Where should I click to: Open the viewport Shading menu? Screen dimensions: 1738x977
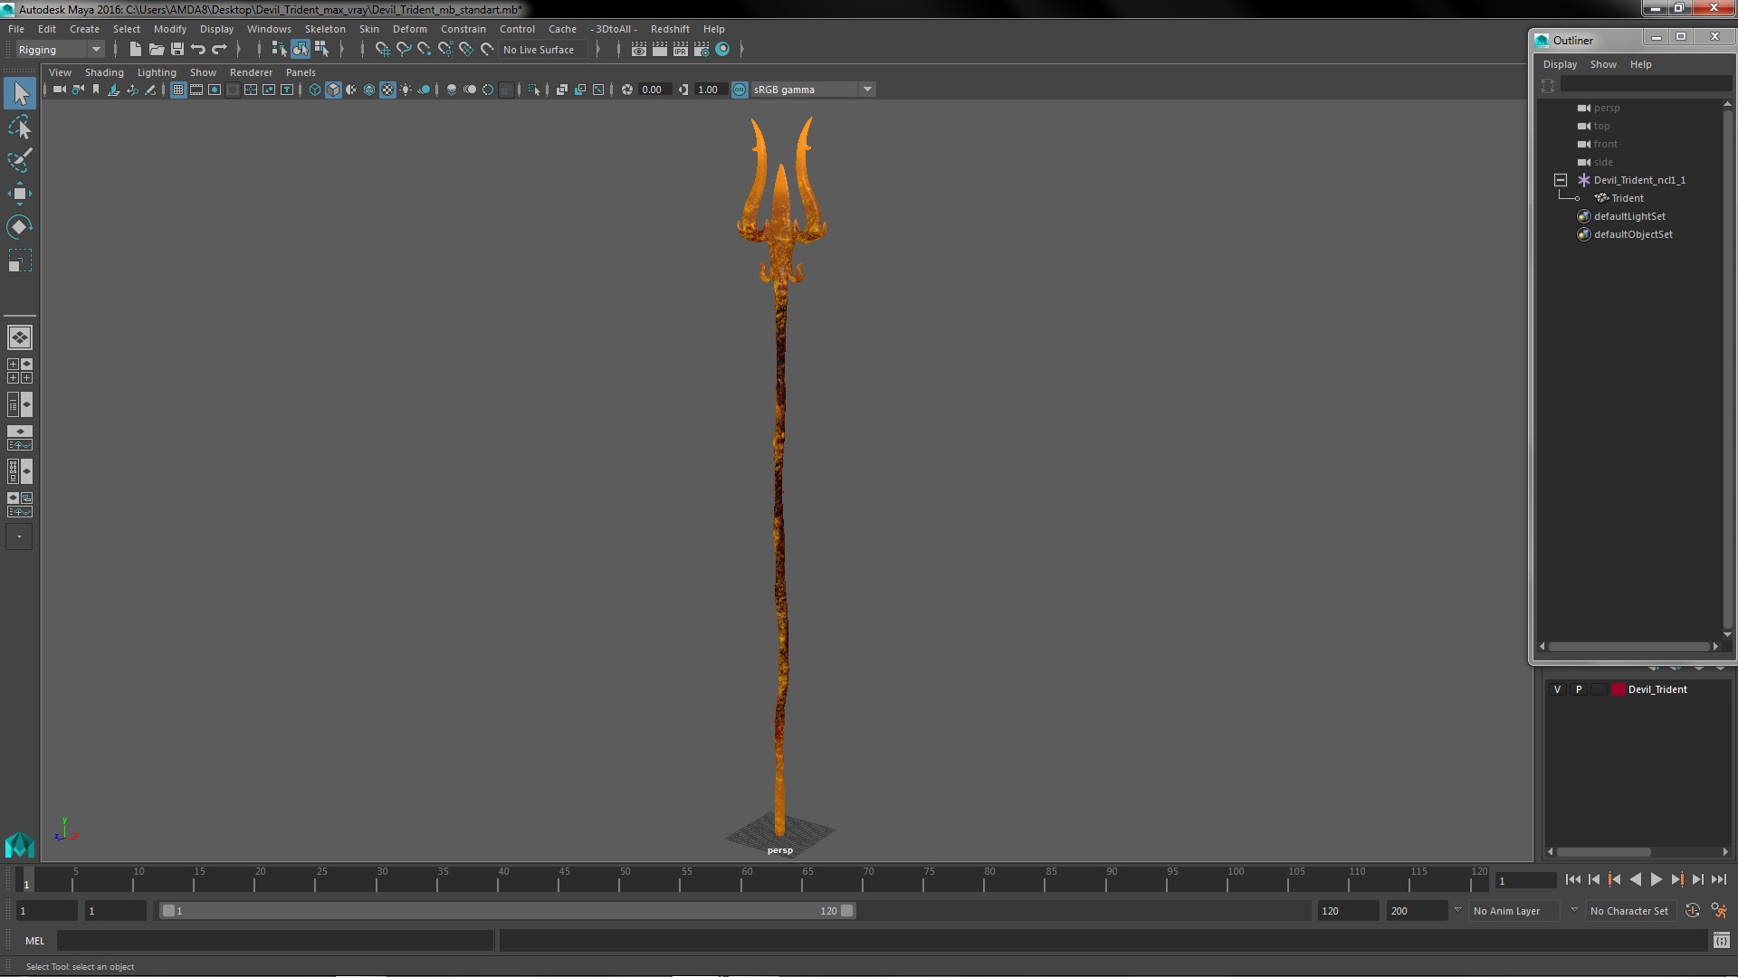(104, 72)
